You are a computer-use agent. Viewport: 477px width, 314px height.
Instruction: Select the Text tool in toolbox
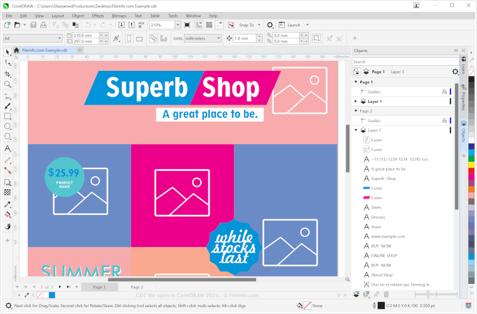tap(8, 149)
